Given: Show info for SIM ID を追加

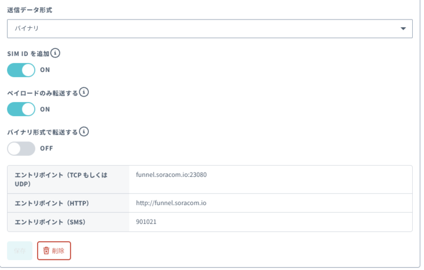Looking at the screenshot, I should 55,53.
